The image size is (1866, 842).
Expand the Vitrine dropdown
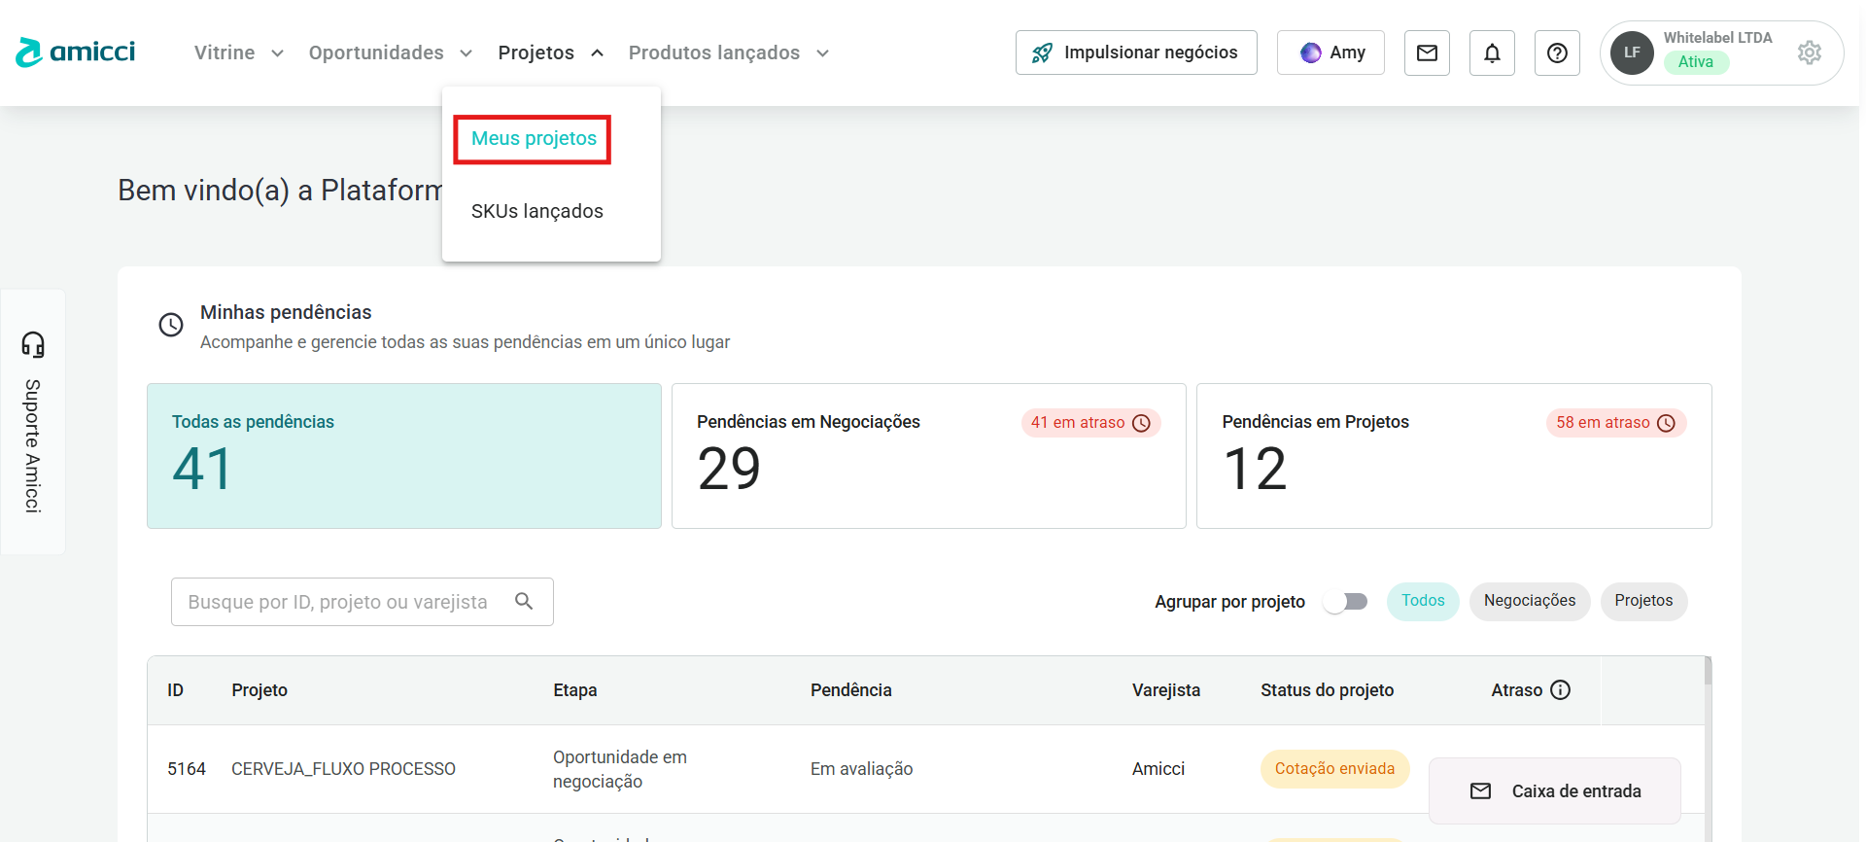pyautogui.click(x=238, y=53)
